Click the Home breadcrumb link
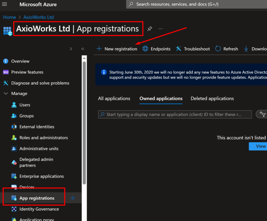 (10, 17)
